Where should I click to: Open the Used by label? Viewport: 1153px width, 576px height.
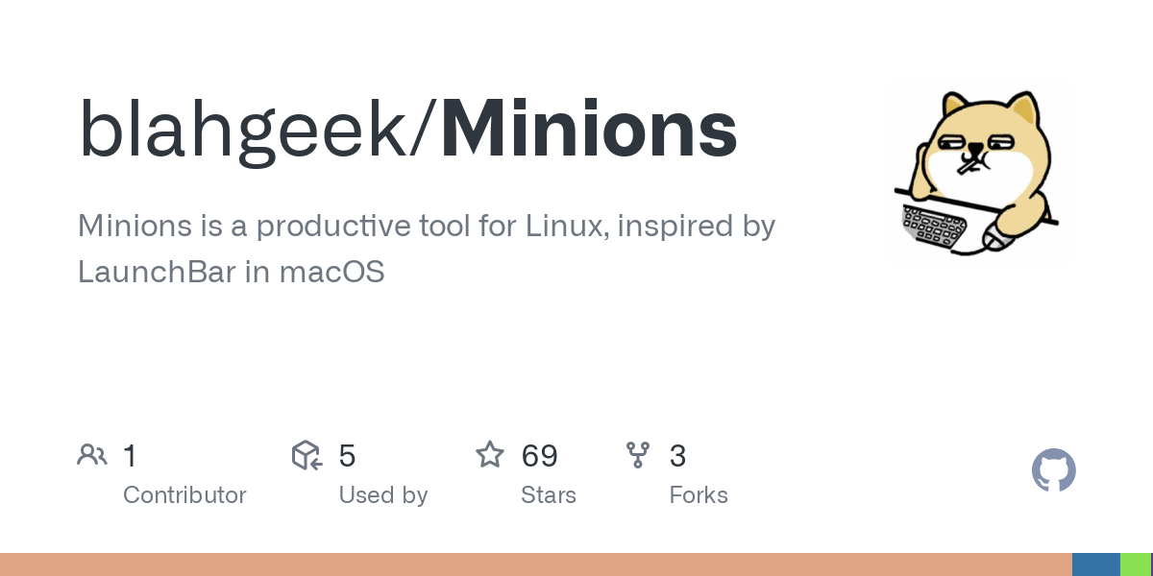point(382,495)
